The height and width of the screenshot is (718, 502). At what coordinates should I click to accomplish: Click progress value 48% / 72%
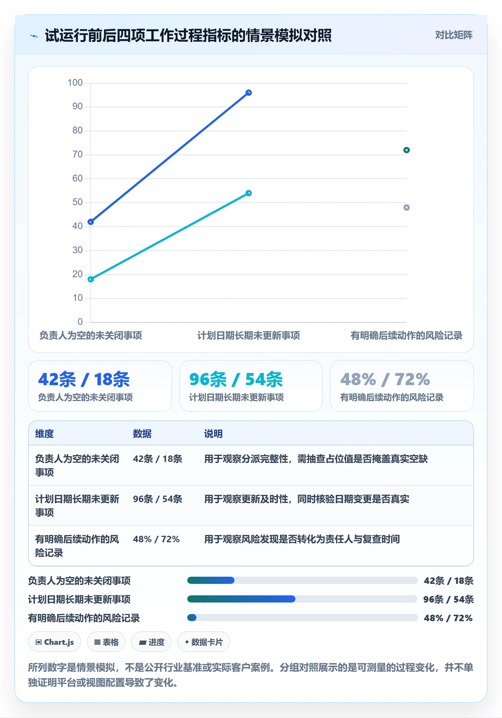448,618
